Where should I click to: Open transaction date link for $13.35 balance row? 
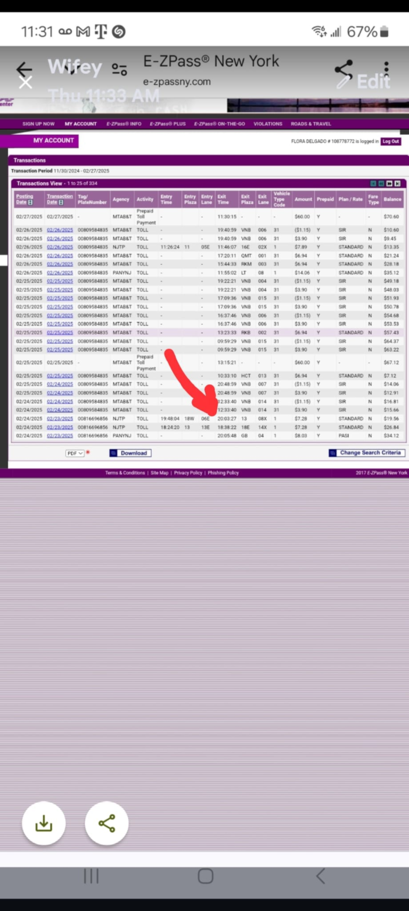click(60, 247)
